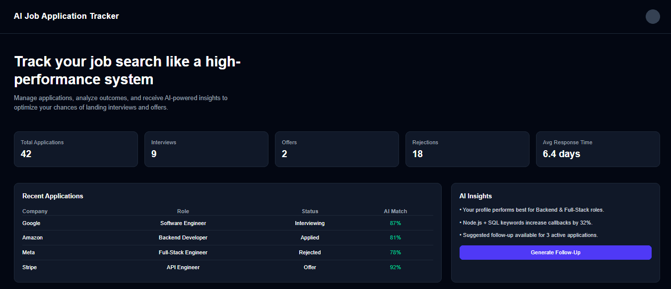Click Stripe's 92% AI Match score
The width and height of the screenshot is (671, 289).
[x=395, y=267]
